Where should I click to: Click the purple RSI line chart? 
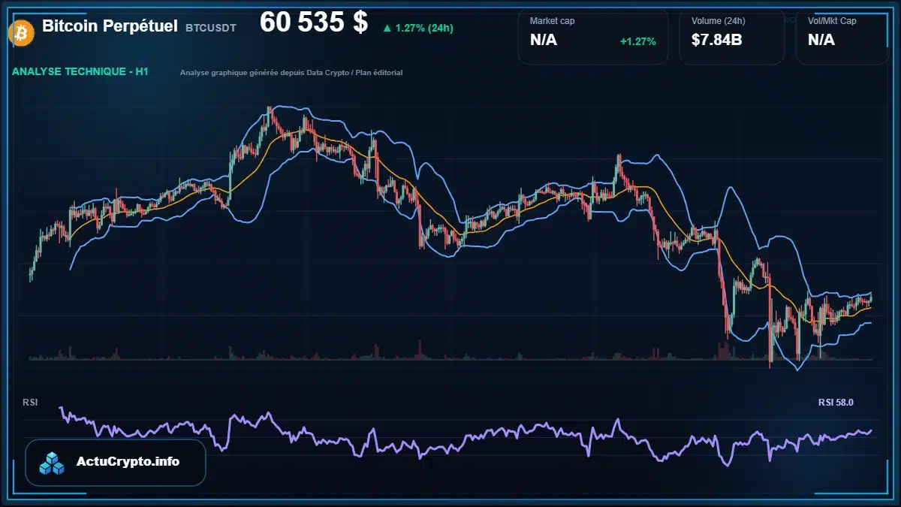(x=466, y=438)
